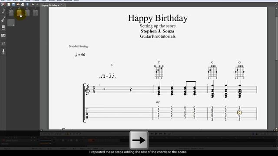Click the last G chord diagram in score

[x=240, y=70]
